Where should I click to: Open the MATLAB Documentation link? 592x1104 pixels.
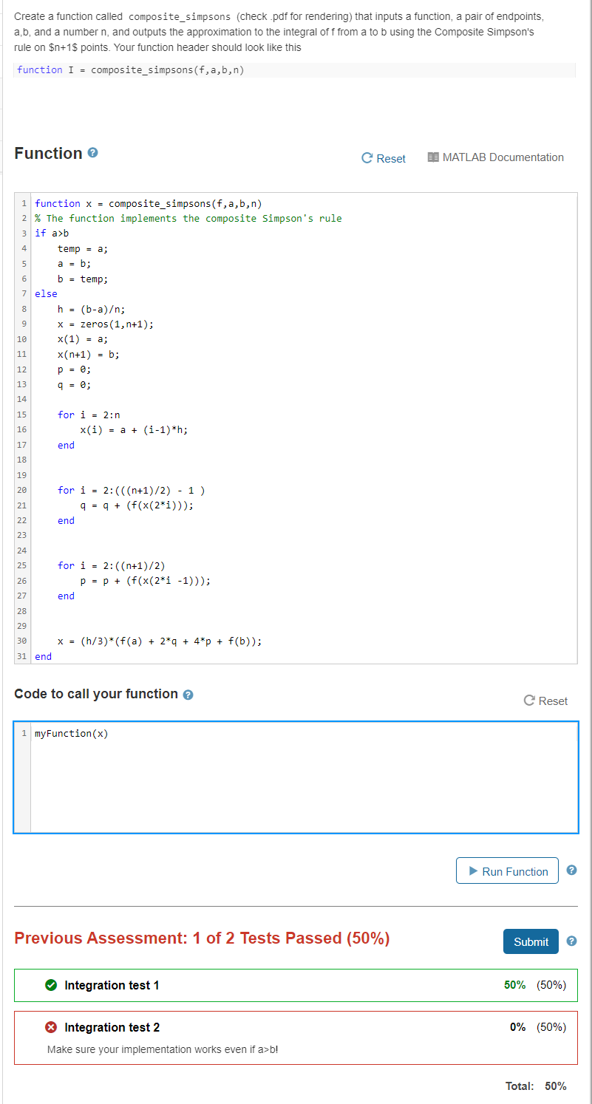point(503,157)
